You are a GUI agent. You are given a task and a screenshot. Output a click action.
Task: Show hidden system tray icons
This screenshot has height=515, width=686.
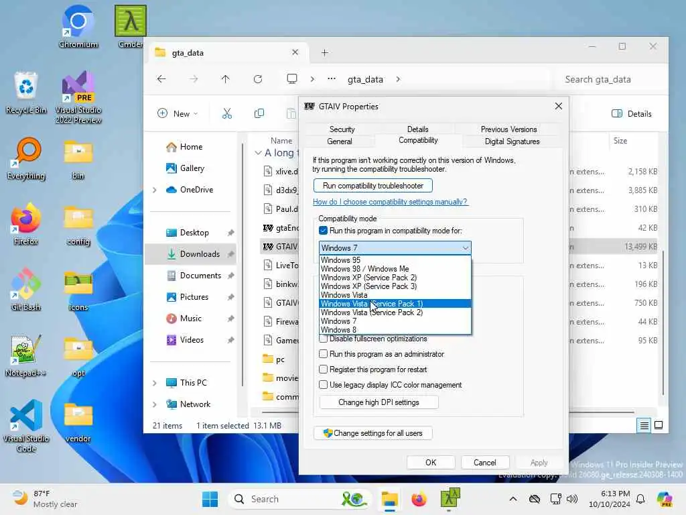[x=512, y=499]
